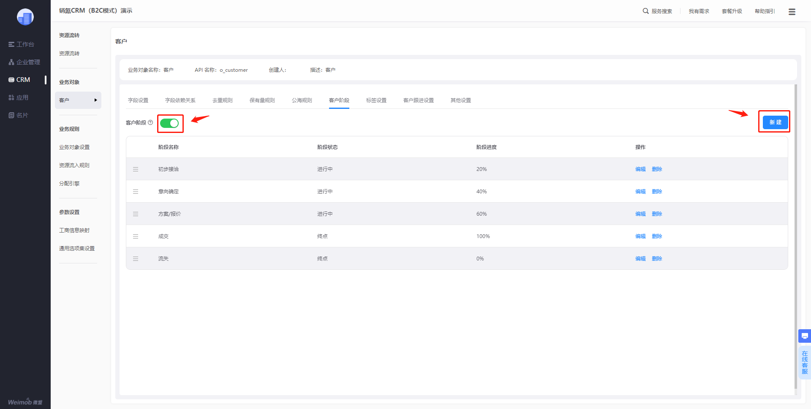Open 分配引擎 menu item
Screen dimensions: 811x409
pyautogui.click(x=69, y=184)
